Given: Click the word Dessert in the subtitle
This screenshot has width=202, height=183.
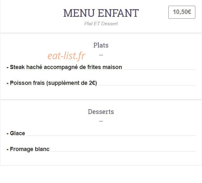Looking at the screenshot, I should pos(110,24).
